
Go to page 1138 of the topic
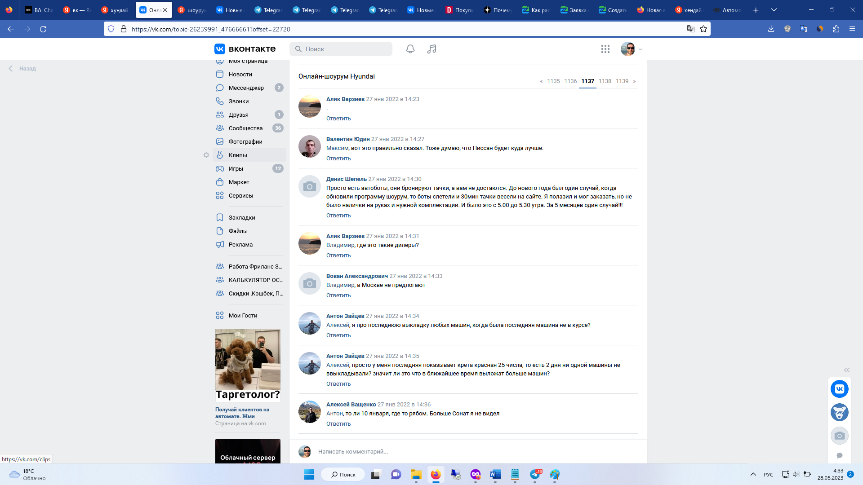pos(605,81)
